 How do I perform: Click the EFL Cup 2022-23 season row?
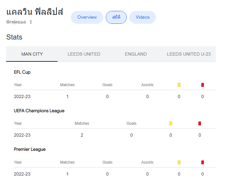115,96
